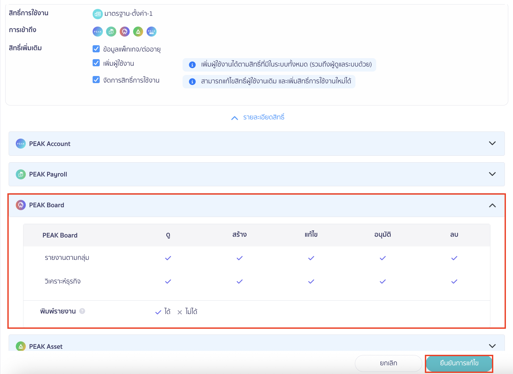Toggle ข้อมูลแพ็กเกจ/ต่ออายุ checkbox
This screenshot has height=374, width=513.
tap(96, 49)
